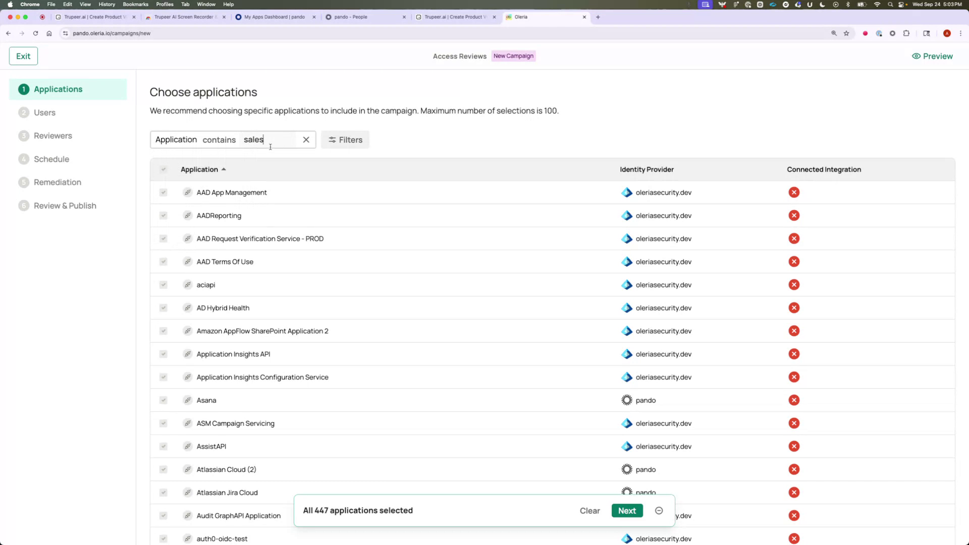Toggle the Application column sort order
969x545 pixels.
(224, 170)
